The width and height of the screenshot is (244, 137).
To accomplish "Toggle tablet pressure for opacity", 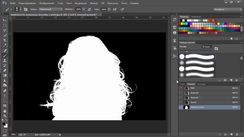I will [x=89, y=10].
